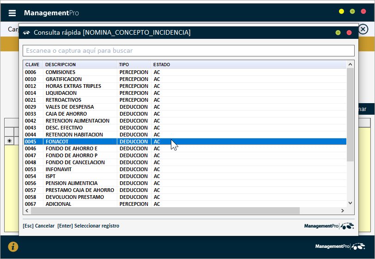375x259 pixels.
Task: Select the GRATIFICACION row
Action: click(x=185, y=79)
